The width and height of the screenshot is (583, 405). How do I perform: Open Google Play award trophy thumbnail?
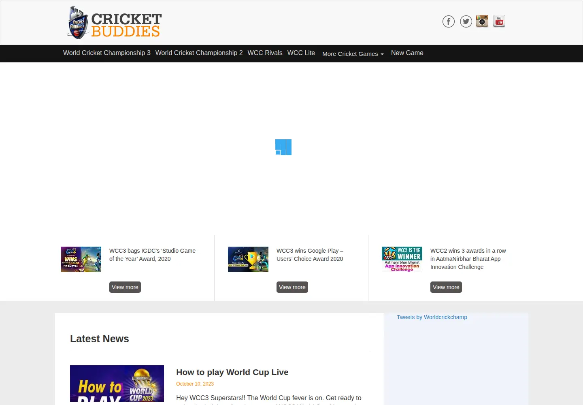tap(248, 259)
